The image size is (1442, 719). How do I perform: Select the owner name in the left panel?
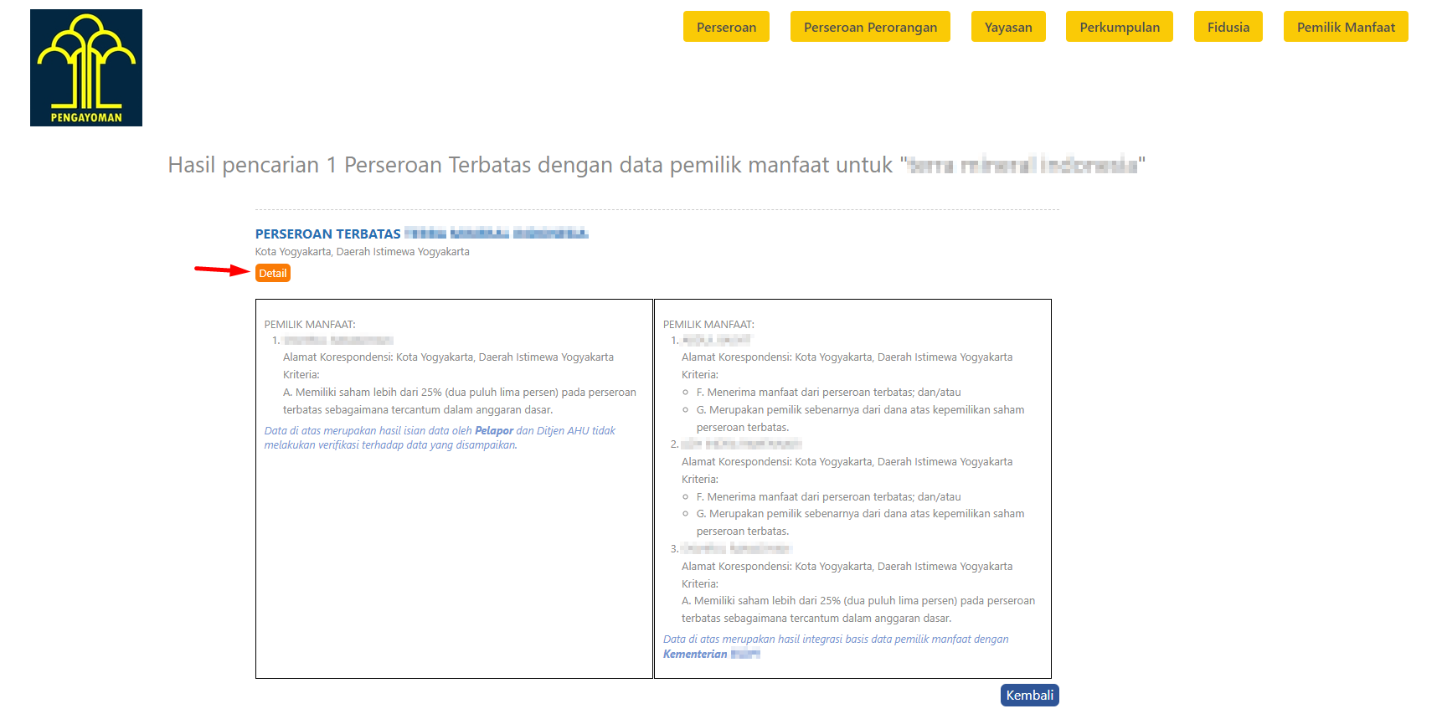(x=338, y=341)
